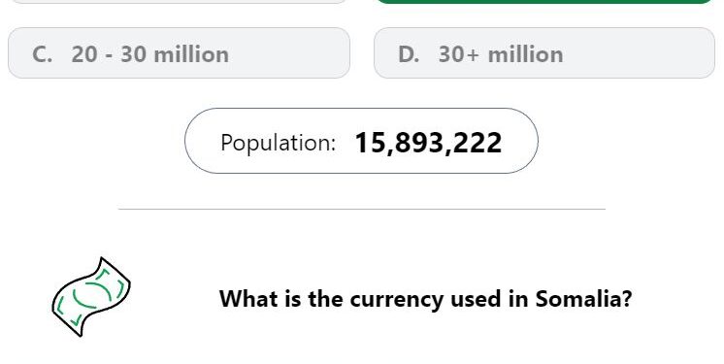Click the green markings inside the banknote
724x364 pixels.
(91, 296)
